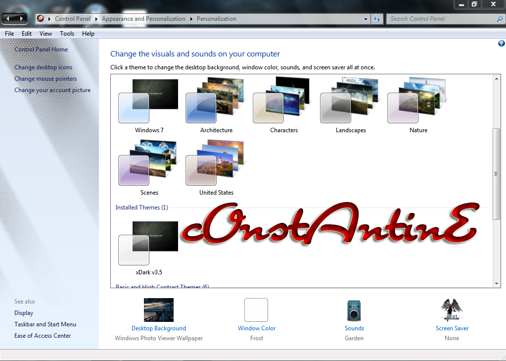506x361 pixels.
Task: Open the Tools menu
Action: click(x=67, y=34)
